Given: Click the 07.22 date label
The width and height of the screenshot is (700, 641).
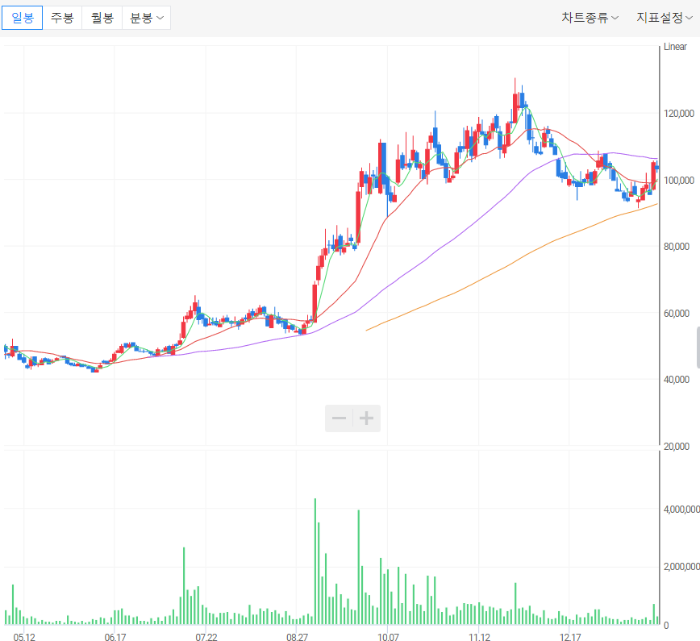Looking at the screenshot, I should pos(206,637).
